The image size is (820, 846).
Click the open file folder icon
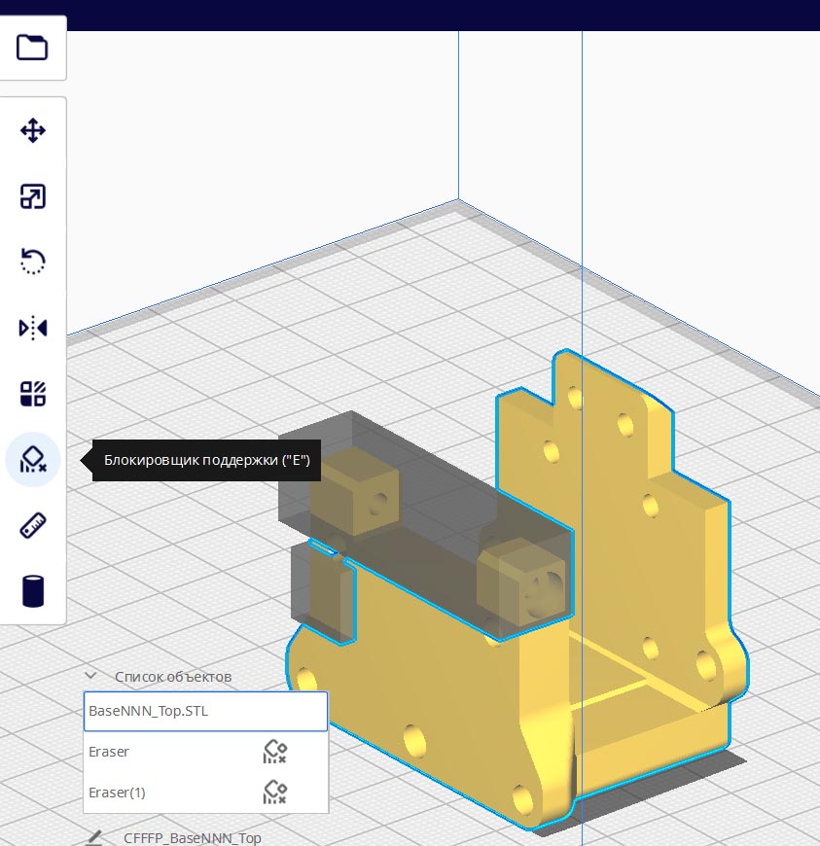point(32,48)
